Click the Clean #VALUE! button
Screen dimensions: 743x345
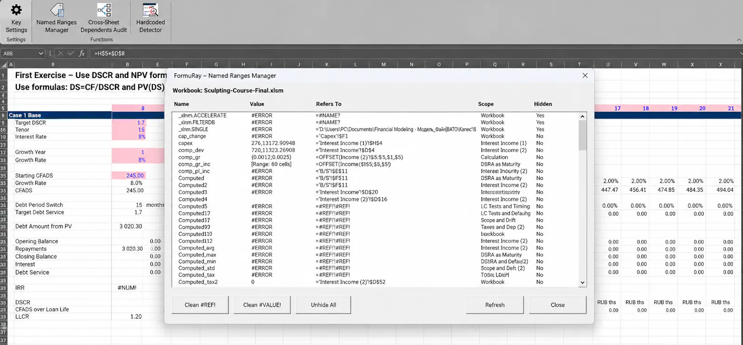click(262, 305)
